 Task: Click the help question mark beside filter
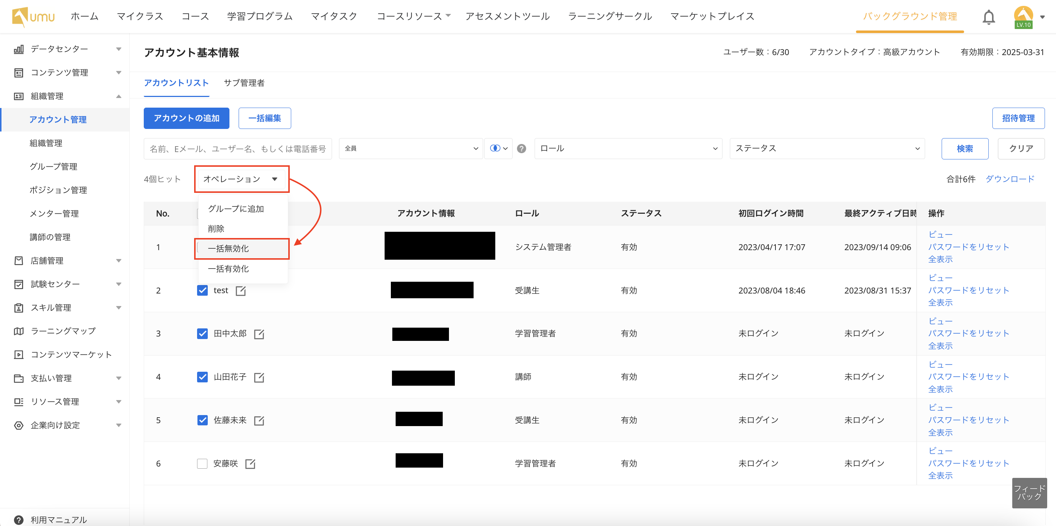click(521, 149)
